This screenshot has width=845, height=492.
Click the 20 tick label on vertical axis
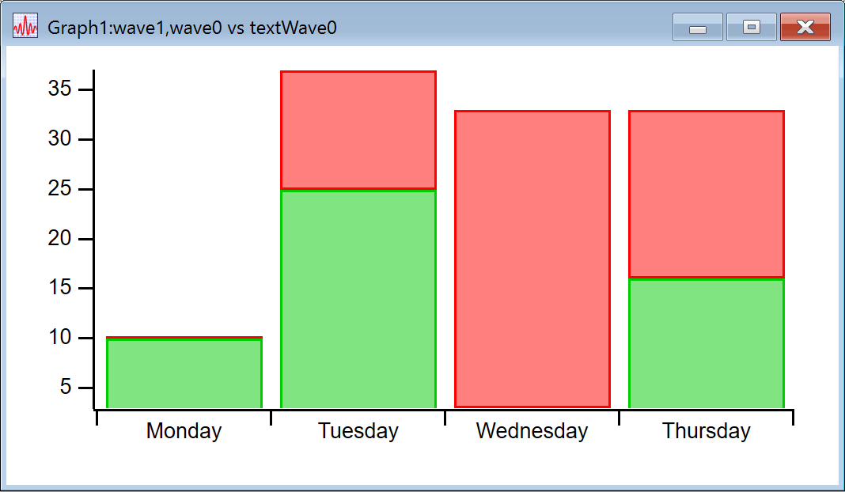coord(60,239)
